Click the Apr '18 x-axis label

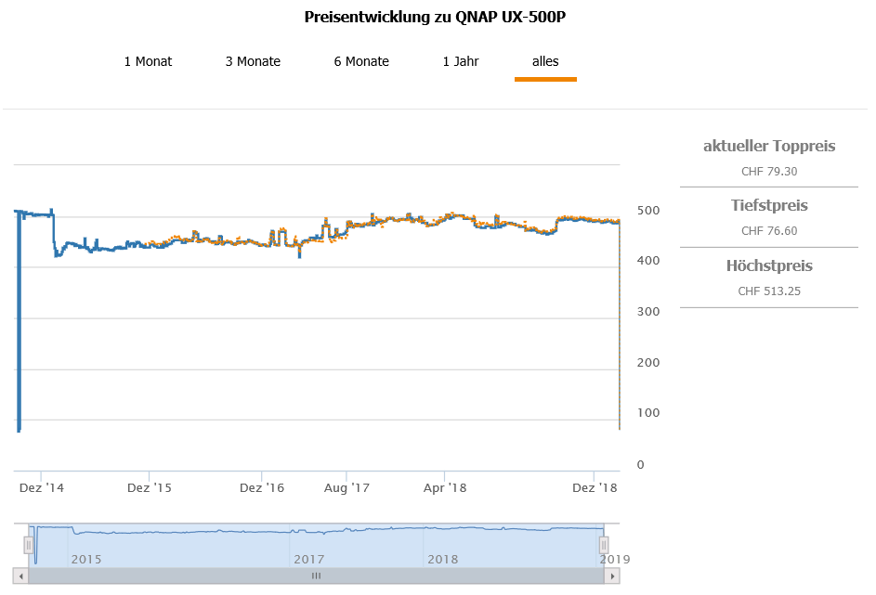(x=444, y=487)
